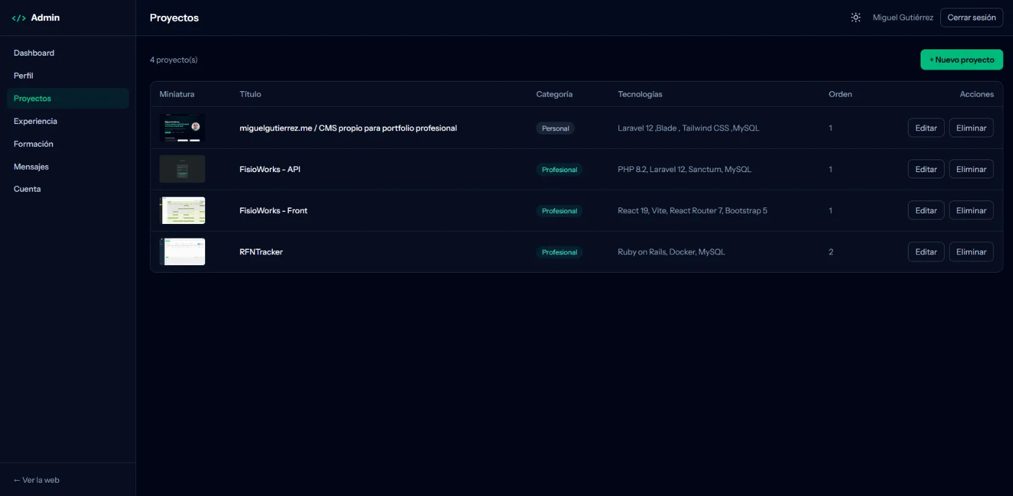The width and height of the screenshot is (1013, 496).
Task: Click the '4 proyecto(s)' counter text
Action: click(x=173, y=60)
